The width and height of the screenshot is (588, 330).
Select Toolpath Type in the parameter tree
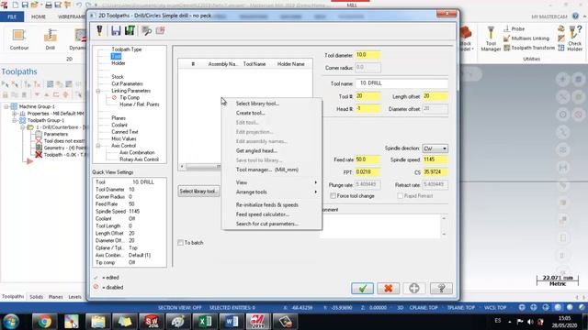(127, 49)
